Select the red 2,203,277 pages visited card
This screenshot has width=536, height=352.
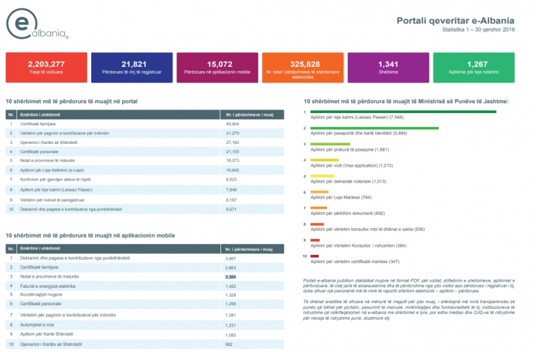pos(46,68)
